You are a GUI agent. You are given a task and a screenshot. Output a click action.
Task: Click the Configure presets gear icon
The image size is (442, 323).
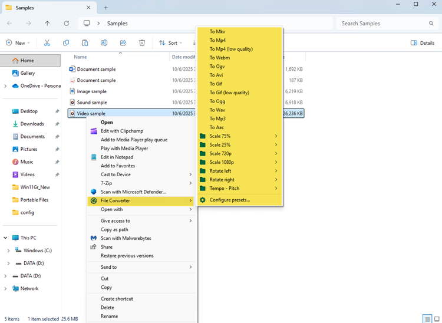203,200
